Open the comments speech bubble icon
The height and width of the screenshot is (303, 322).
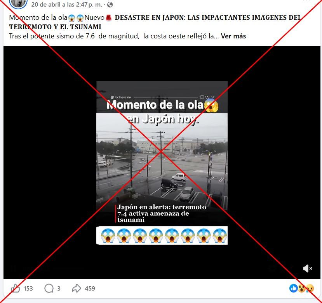[x=49, y=288]
